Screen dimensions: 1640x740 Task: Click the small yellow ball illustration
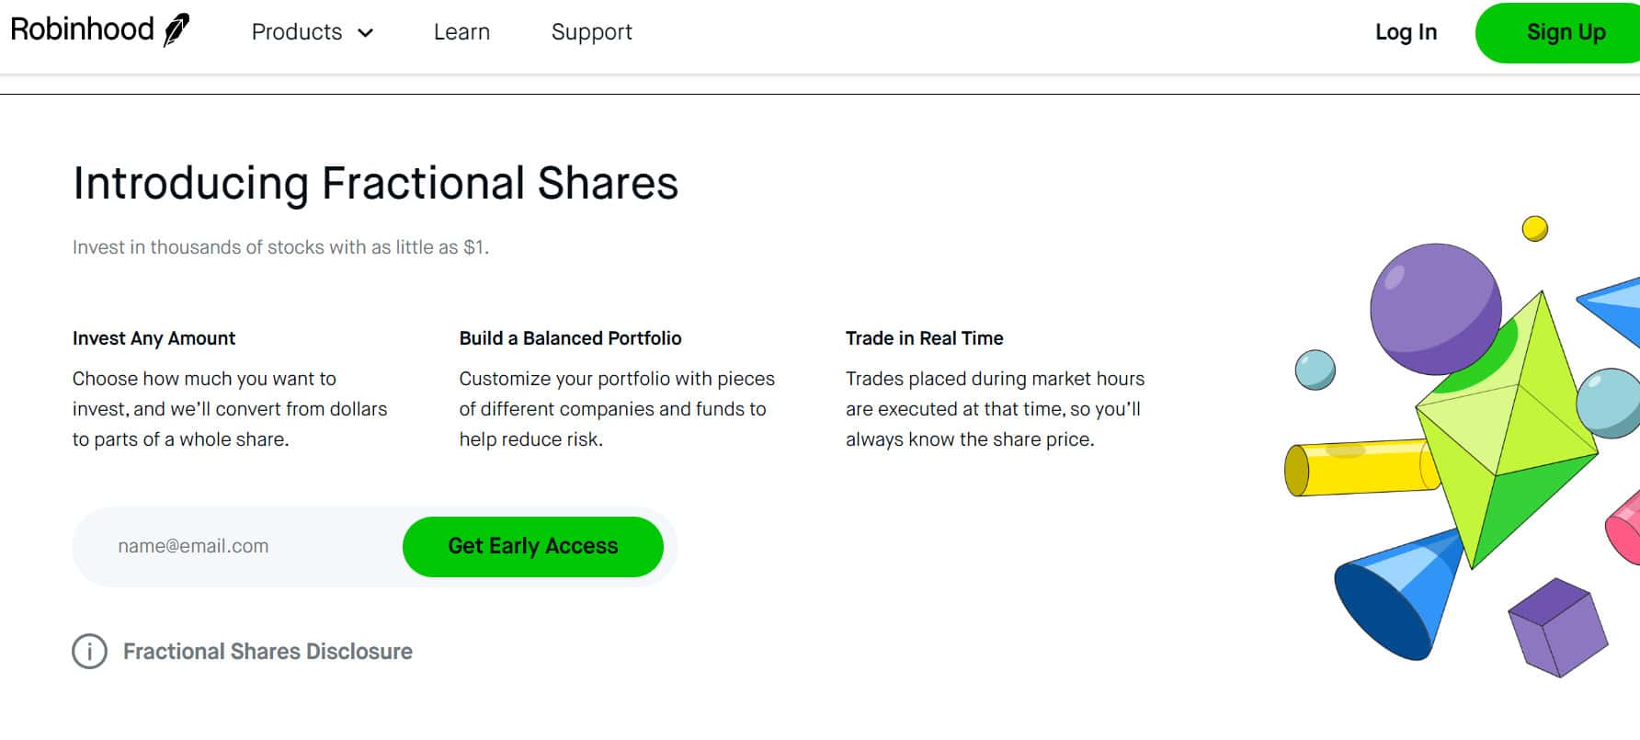[x=1534, y=228]
